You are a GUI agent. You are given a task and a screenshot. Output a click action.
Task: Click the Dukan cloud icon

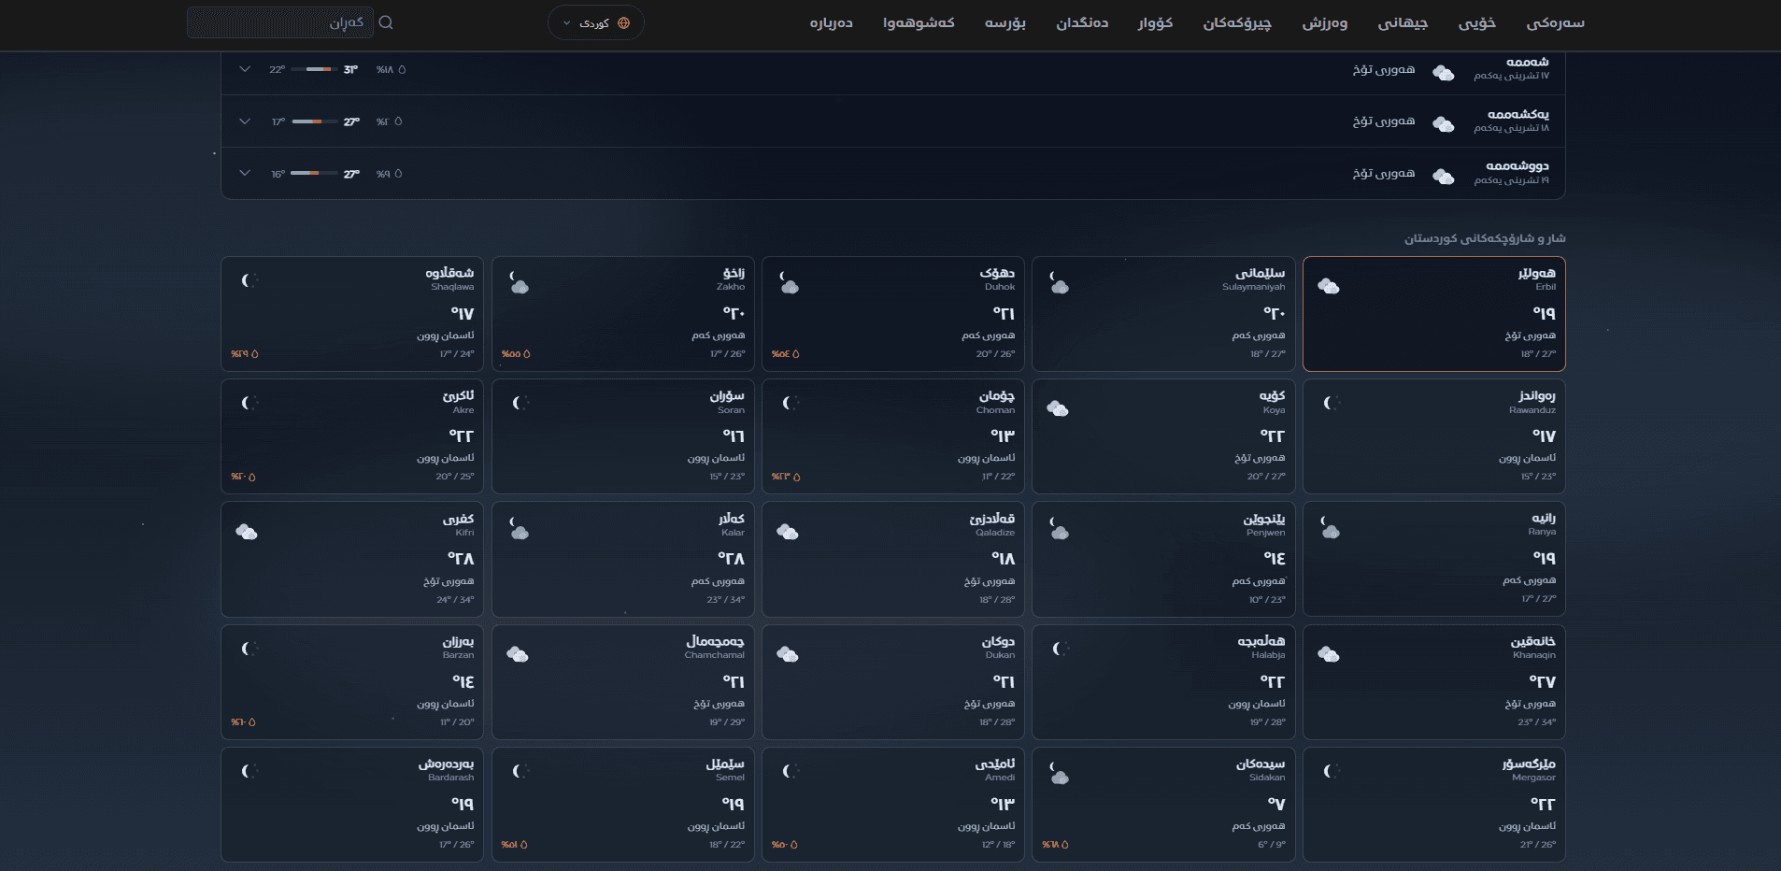pos(788,654)
